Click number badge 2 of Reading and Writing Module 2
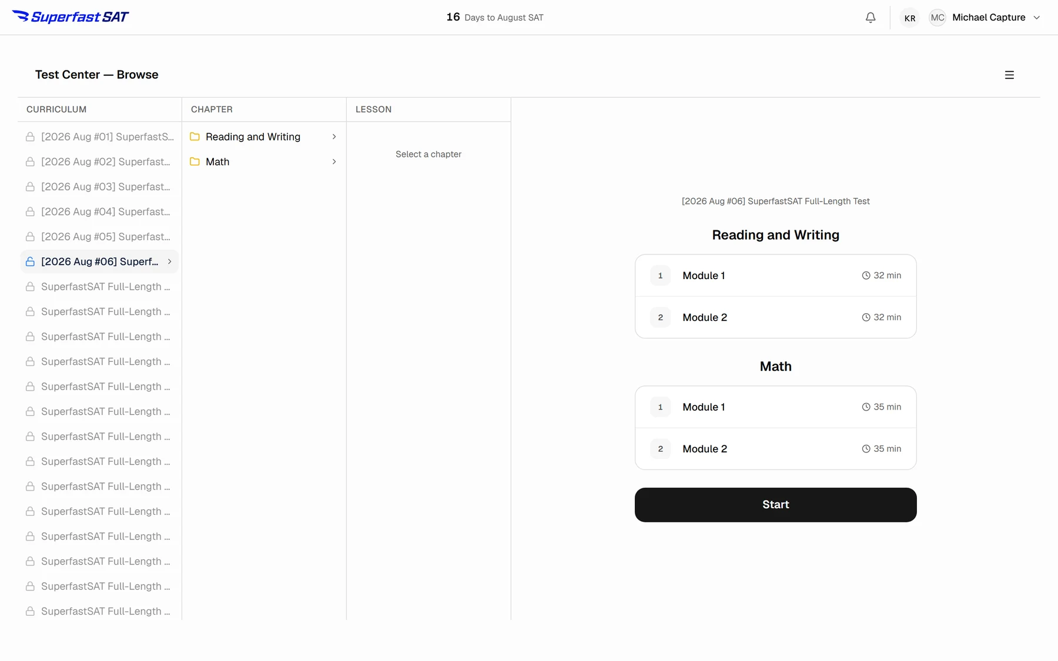This screenshot has width=1058, height=661. 660,317
